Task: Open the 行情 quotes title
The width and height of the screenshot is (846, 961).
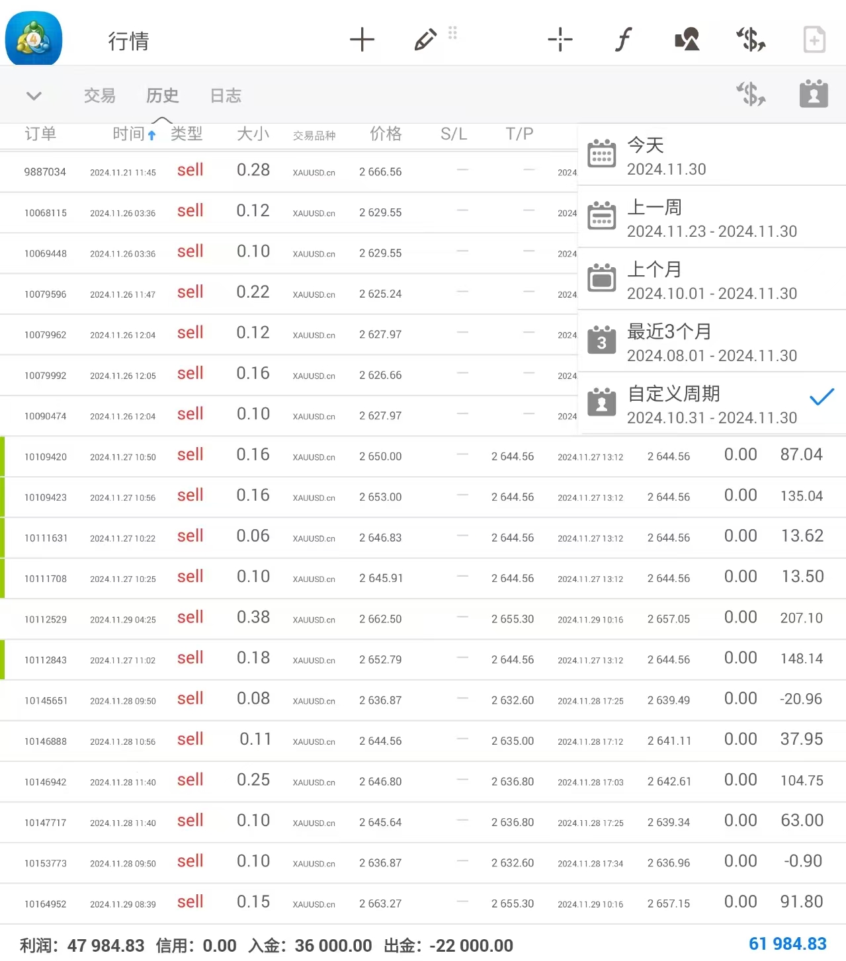Action: 128,41
